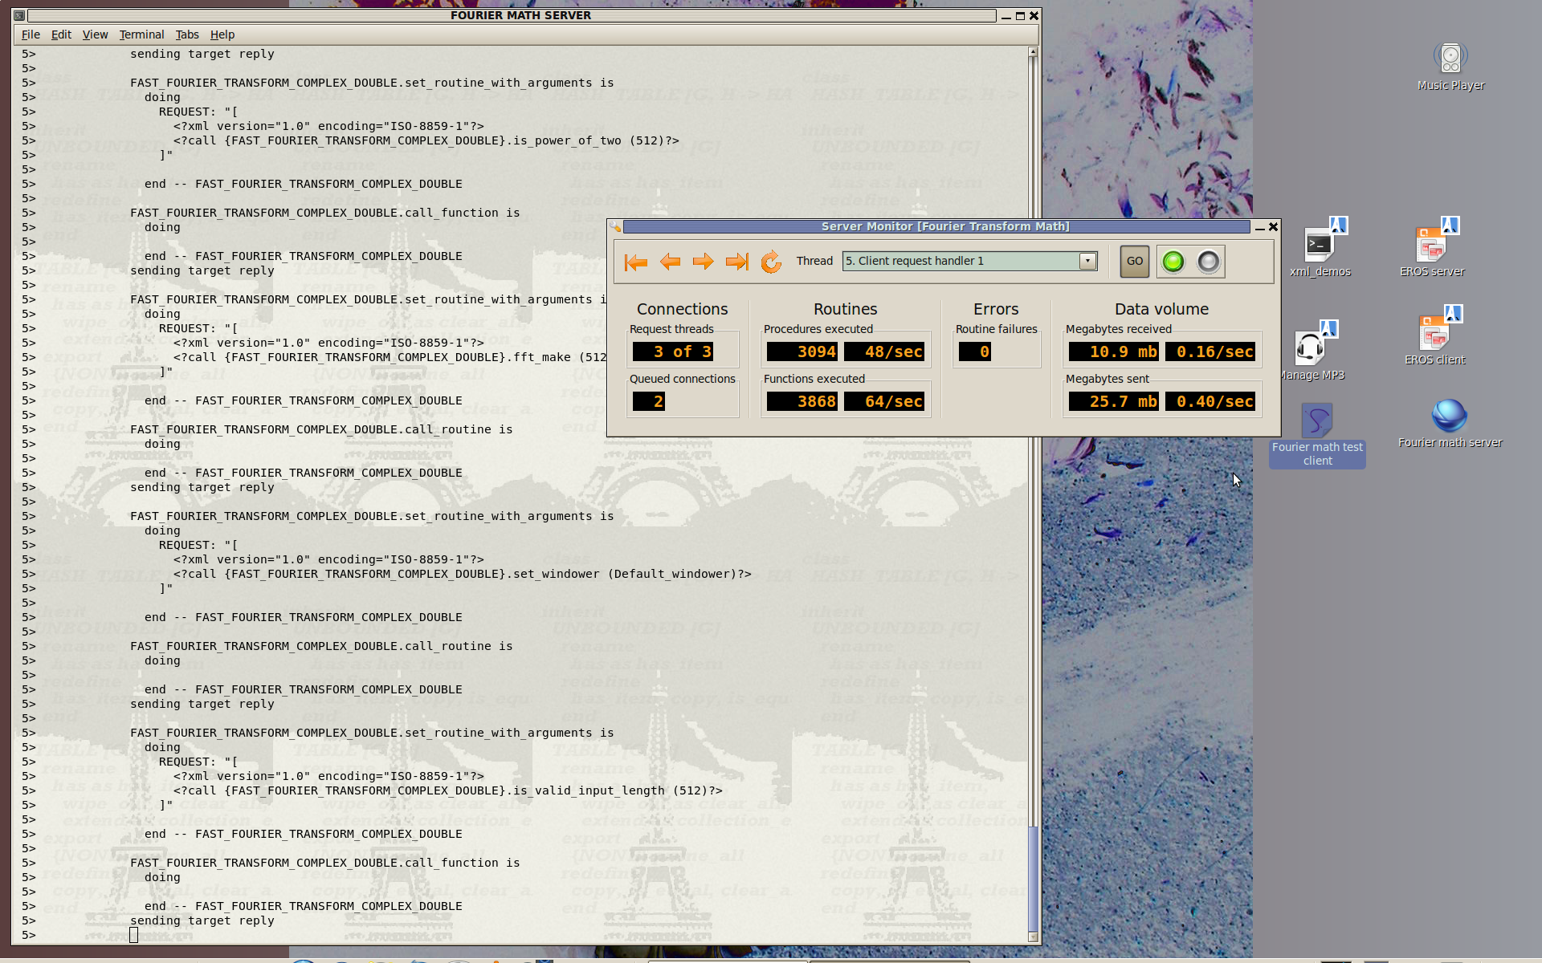Jump to last thread arrow
The width and height of the screenshot is (1542, 963).
pyautogui.click(x=736, y=262)
